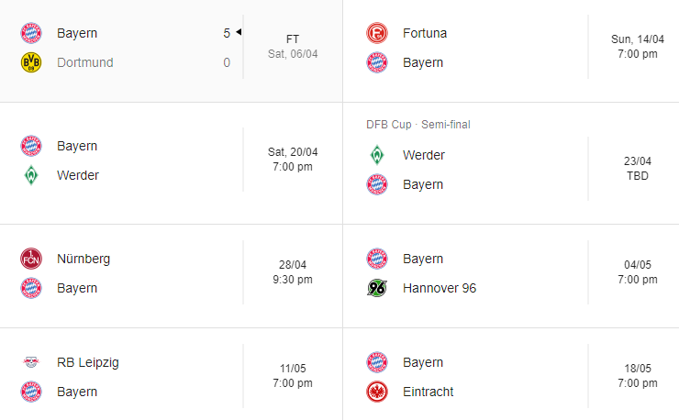This screenshot has width=679, height=420.
Task: Click the Dortmund team name
Action: tap(85, 62)
